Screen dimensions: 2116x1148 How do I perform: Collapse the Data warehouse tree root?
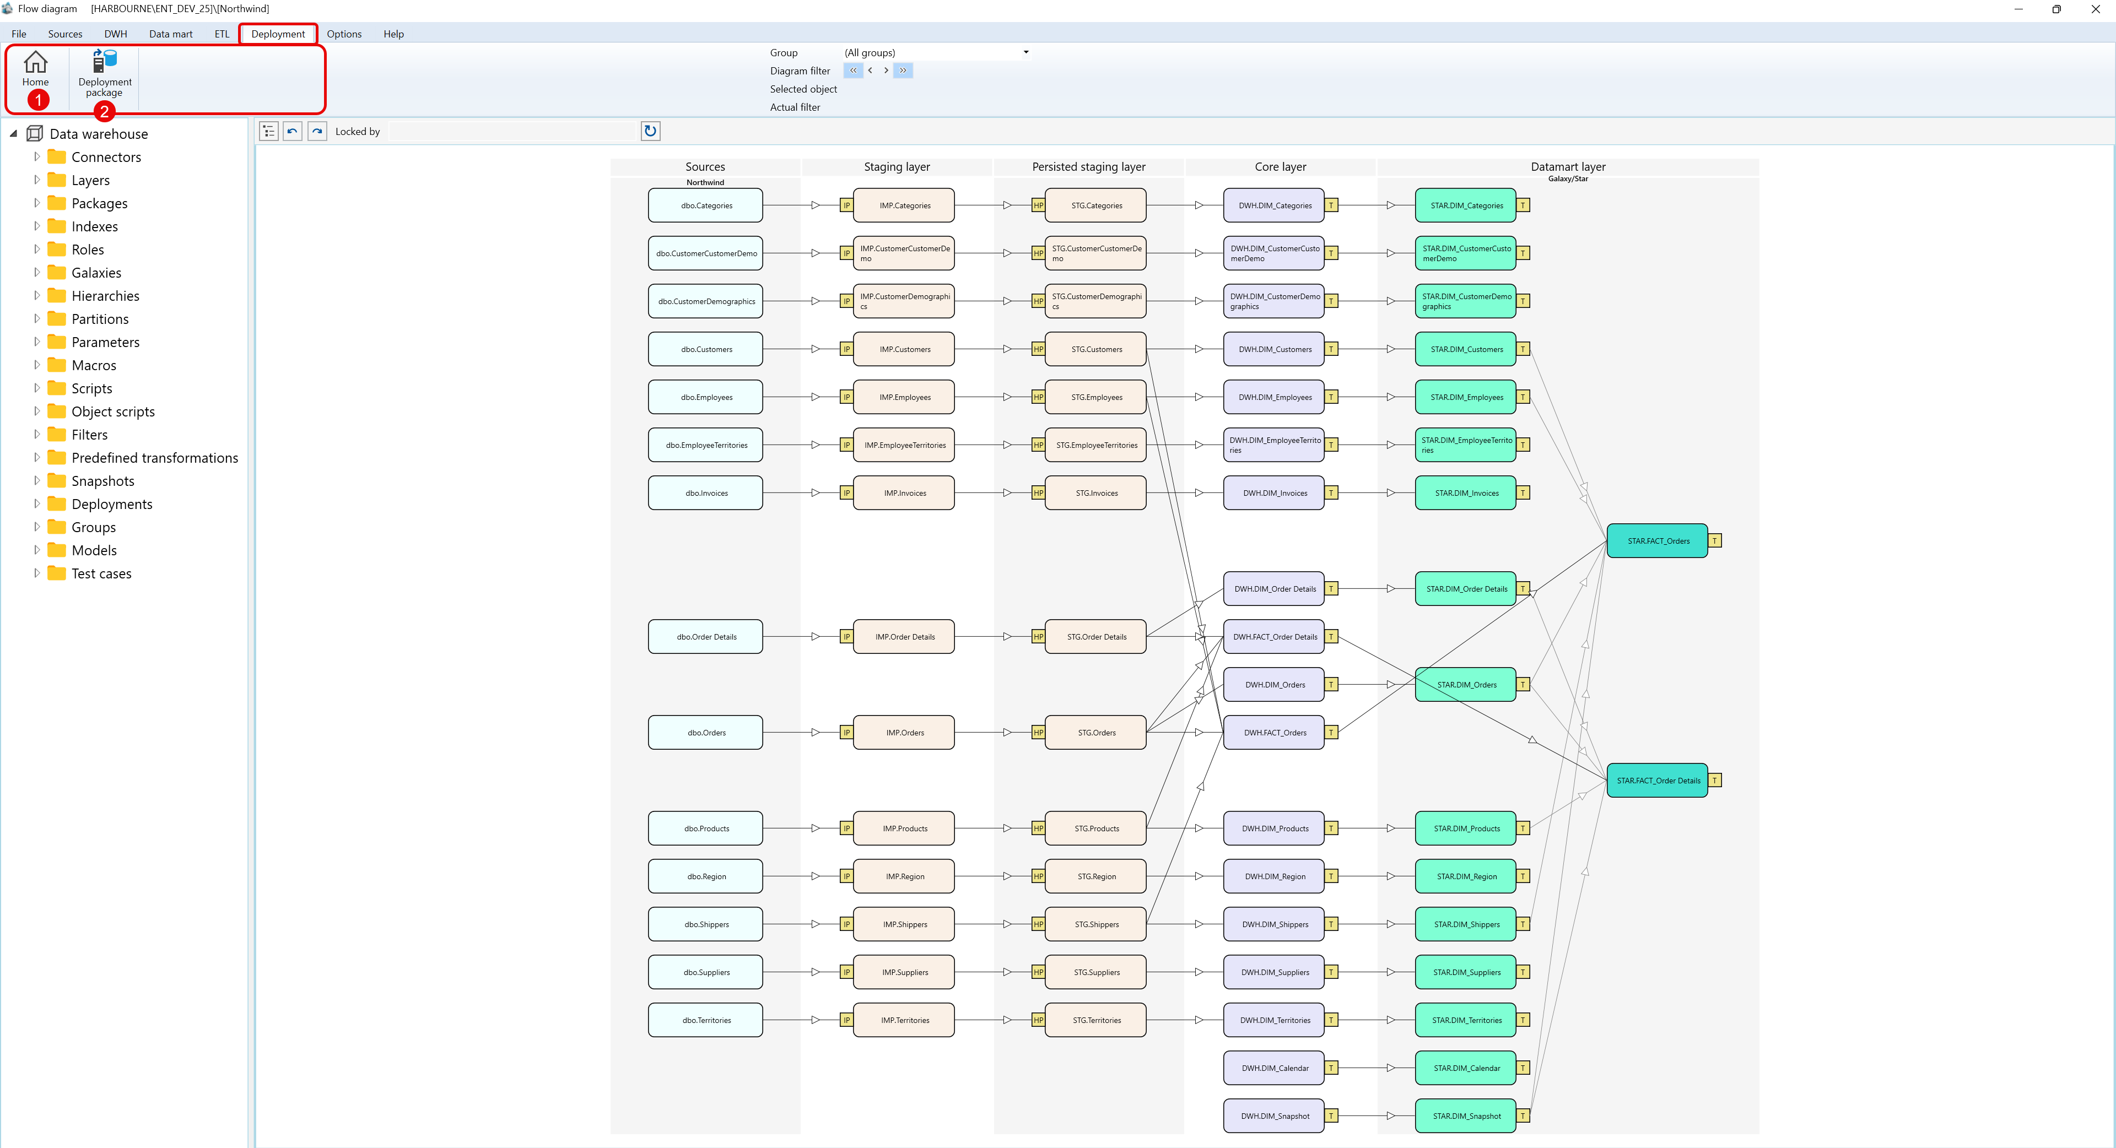(13, 134)
